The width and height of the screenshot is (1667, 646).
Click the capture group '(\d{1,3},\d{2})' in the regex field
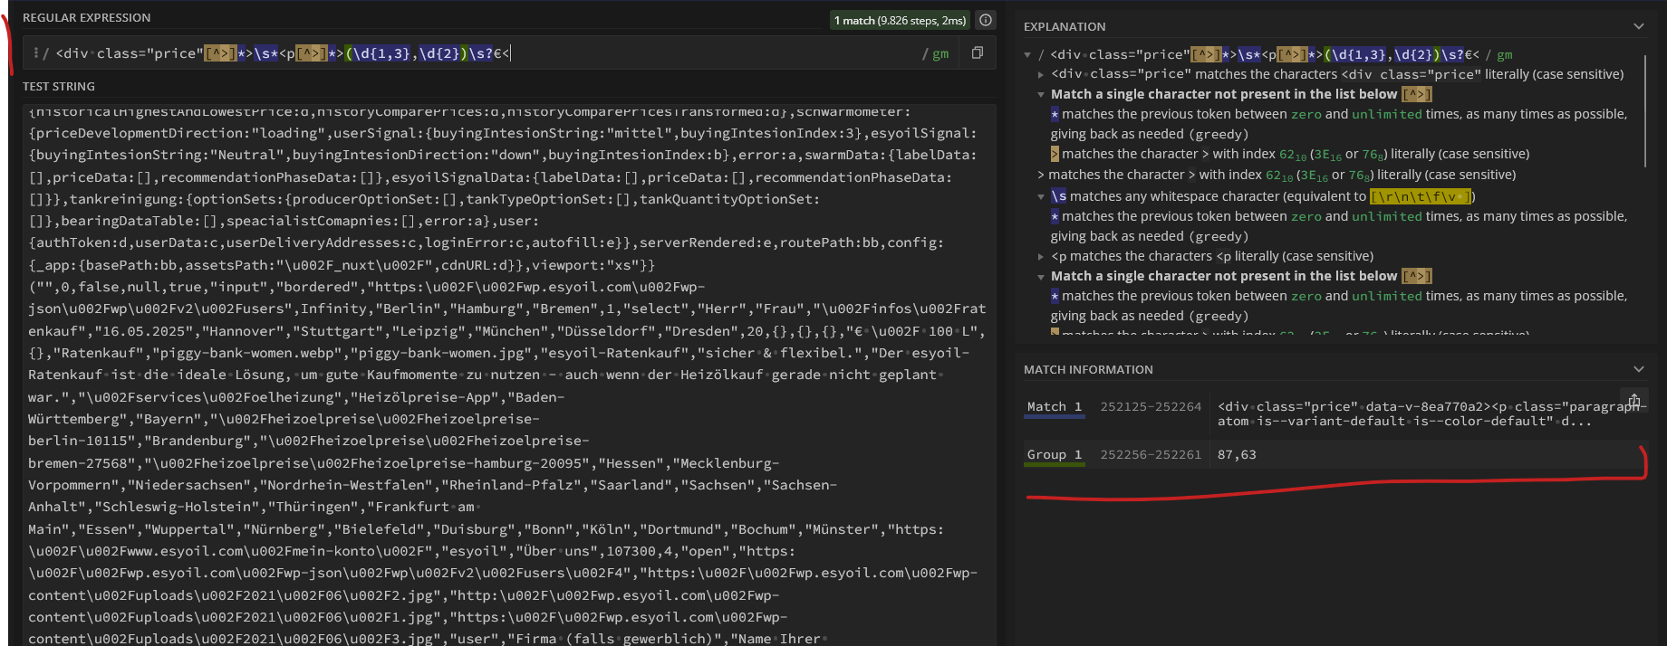pos(406,53)
